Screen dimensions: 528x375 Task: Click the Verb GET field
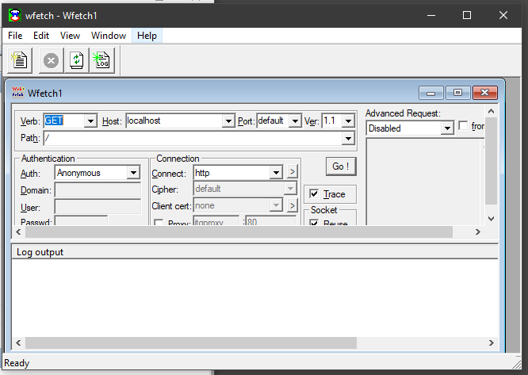64,121
